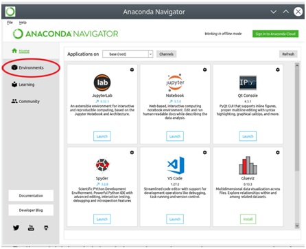Launch Jupyter Notebook
306x249 pixels.
(x=175, y=136)
